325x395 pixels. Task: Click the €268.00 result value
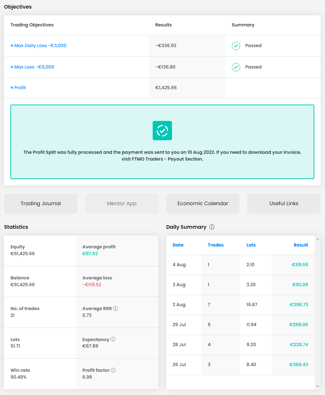[299, 324]
